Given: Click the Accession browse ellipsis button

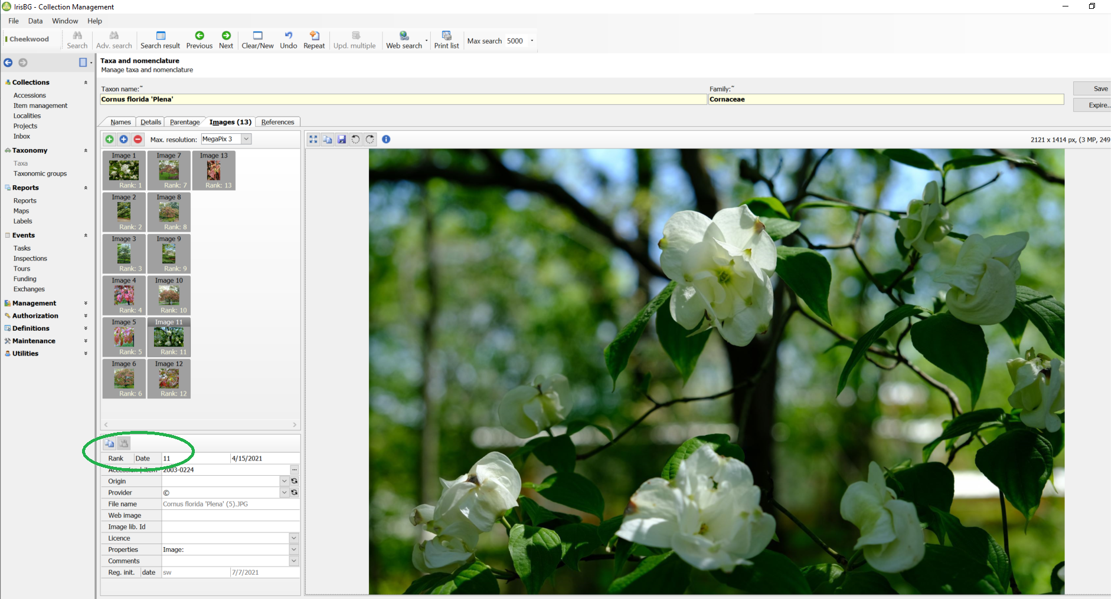Looking at the screenshot, I should click(x=294, y=470).
